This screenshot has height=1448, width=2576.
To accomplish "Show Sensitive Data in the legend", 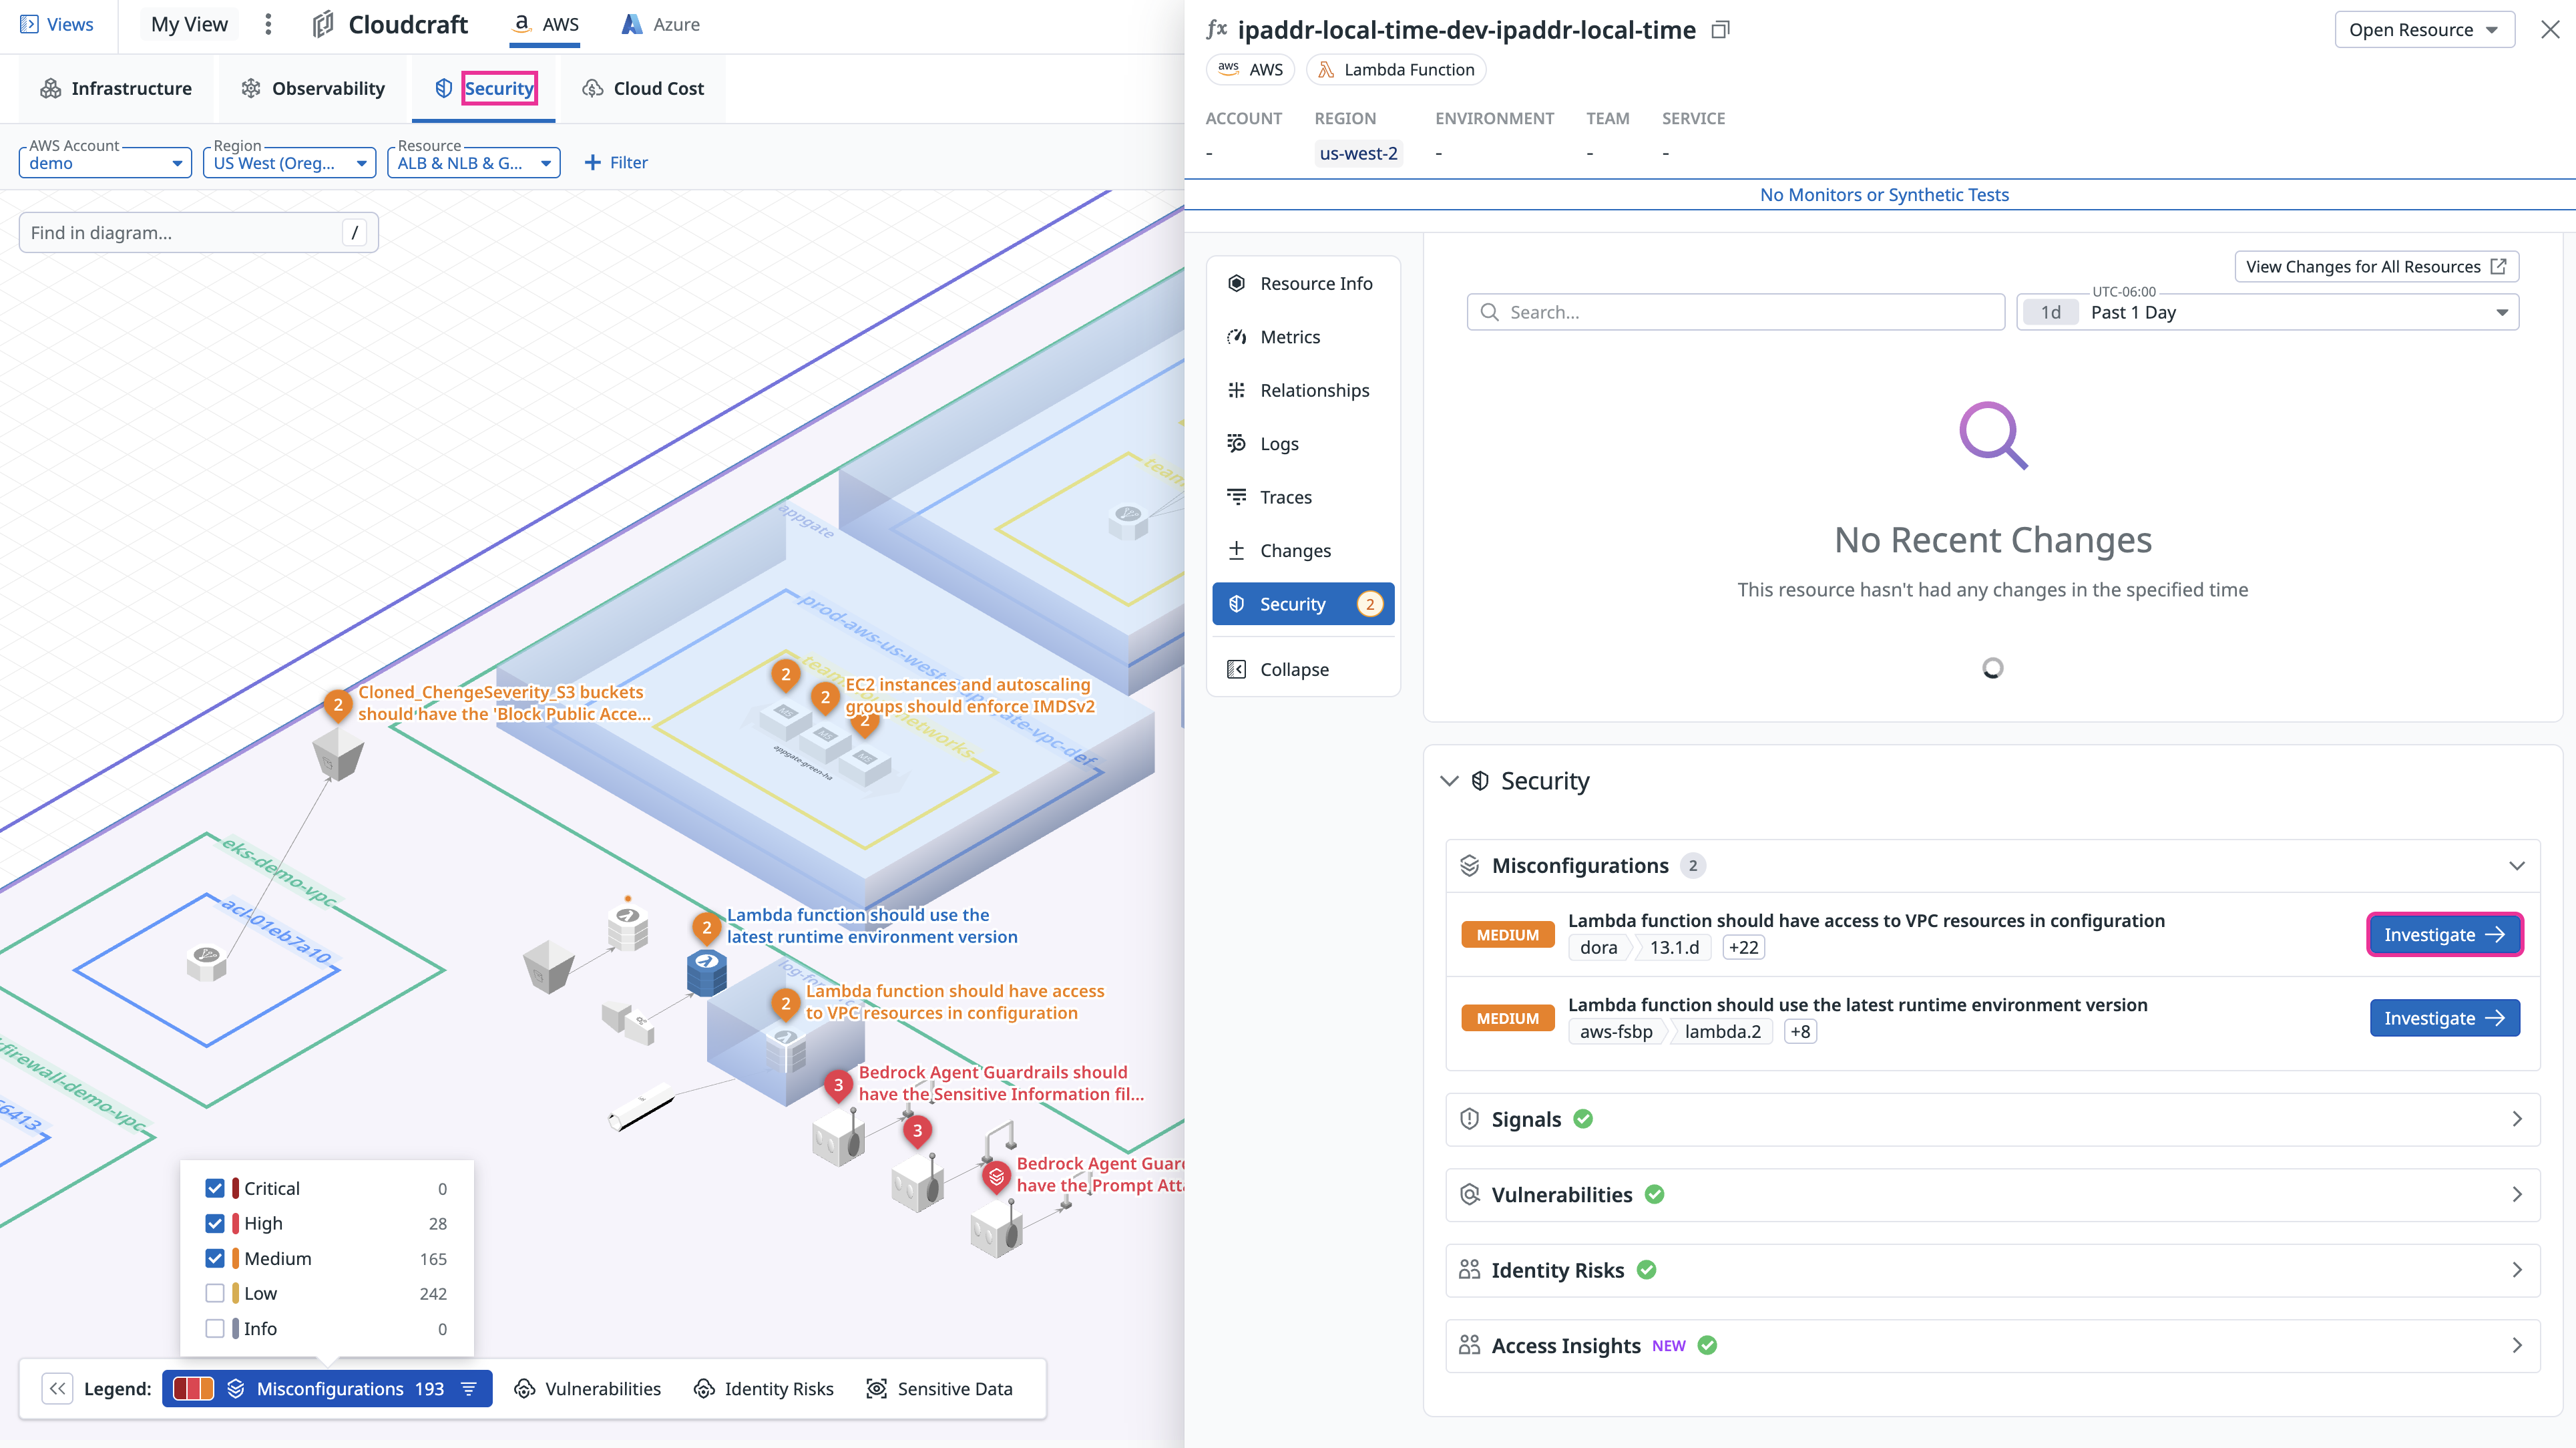I will 940,1388.
